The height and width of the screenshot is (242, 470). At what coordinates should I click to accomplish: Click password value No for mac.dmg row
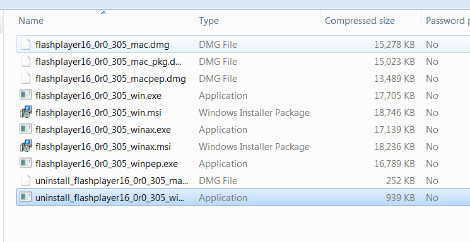click(432, 45)
